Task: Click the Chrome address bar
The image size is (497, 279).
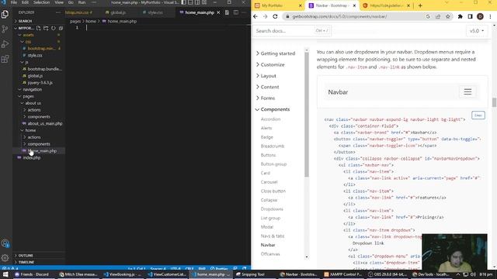Action: tap(355, 16)
